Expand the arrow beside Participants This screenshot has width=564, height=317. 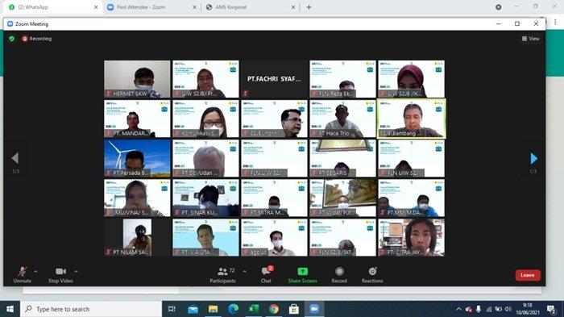245,271
